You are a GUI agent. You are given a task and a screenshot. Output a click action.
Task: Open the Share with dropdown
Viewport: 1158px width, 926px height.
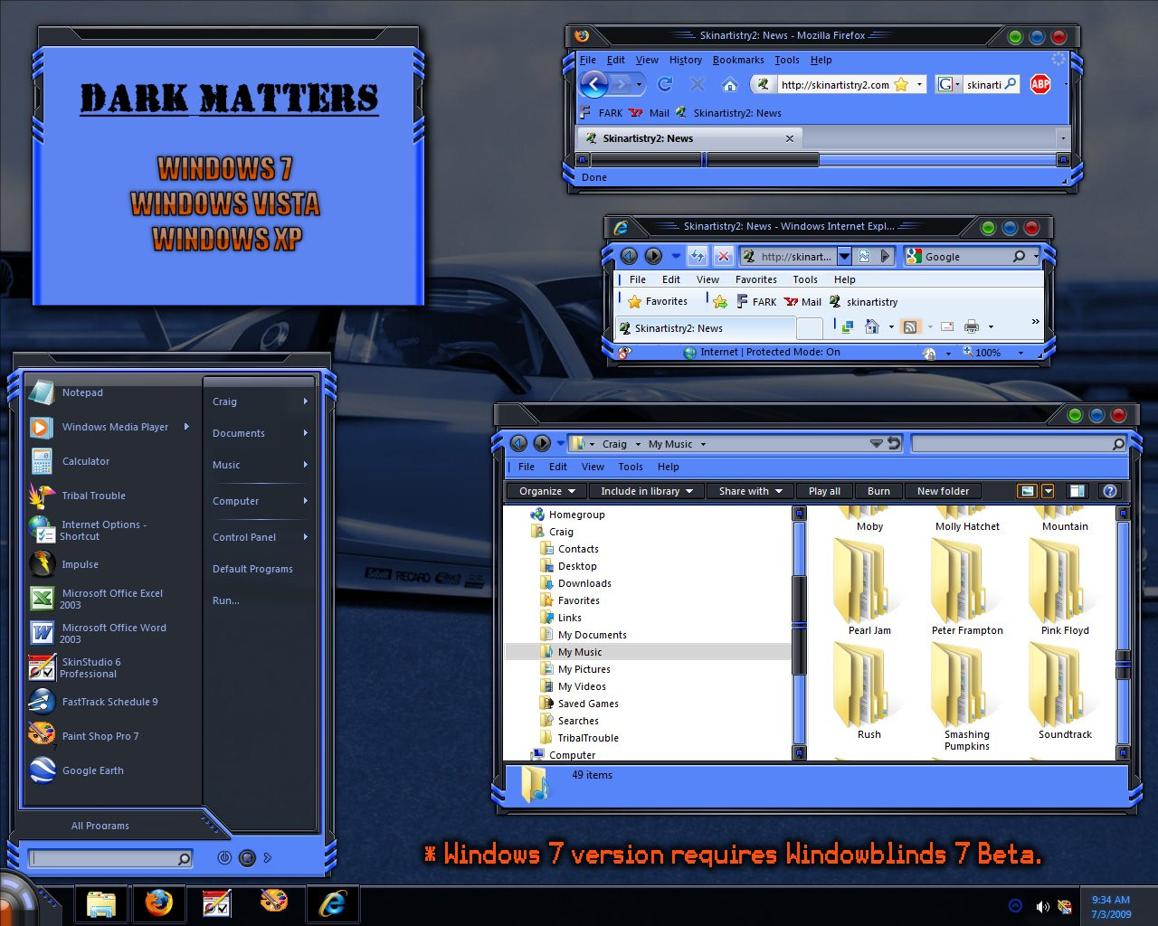tap(751, 491)
